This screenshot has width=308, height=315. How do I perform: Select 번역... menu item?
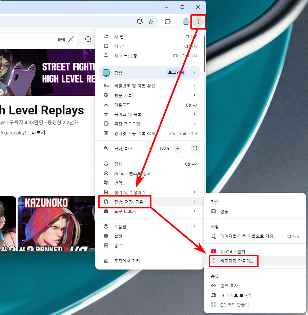point(150,183)
